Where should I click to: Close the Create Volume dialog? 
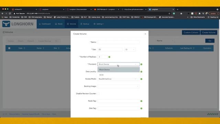click(x=145, y=34)
